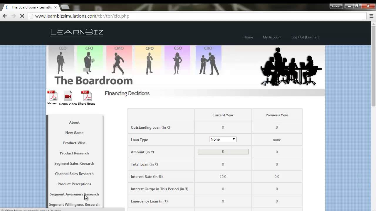Viewport: 376px width, 211px height.
Task: Select New Game in sidebar
Action: tap(74, 133)
